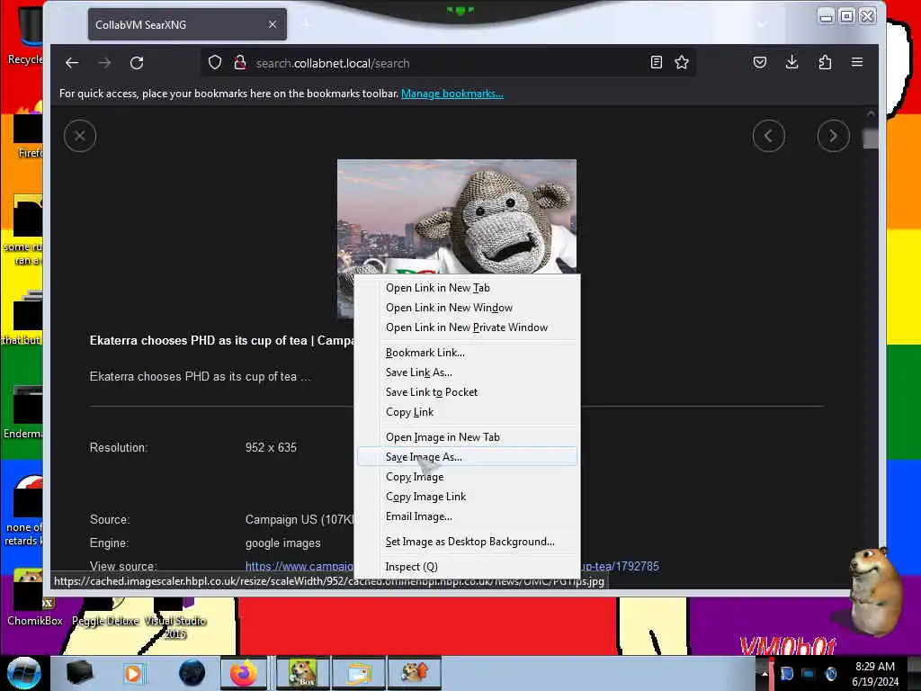Go back with the browser back arrow
Image resolution: width=921 pixels, height=691 pixels.
72,63
